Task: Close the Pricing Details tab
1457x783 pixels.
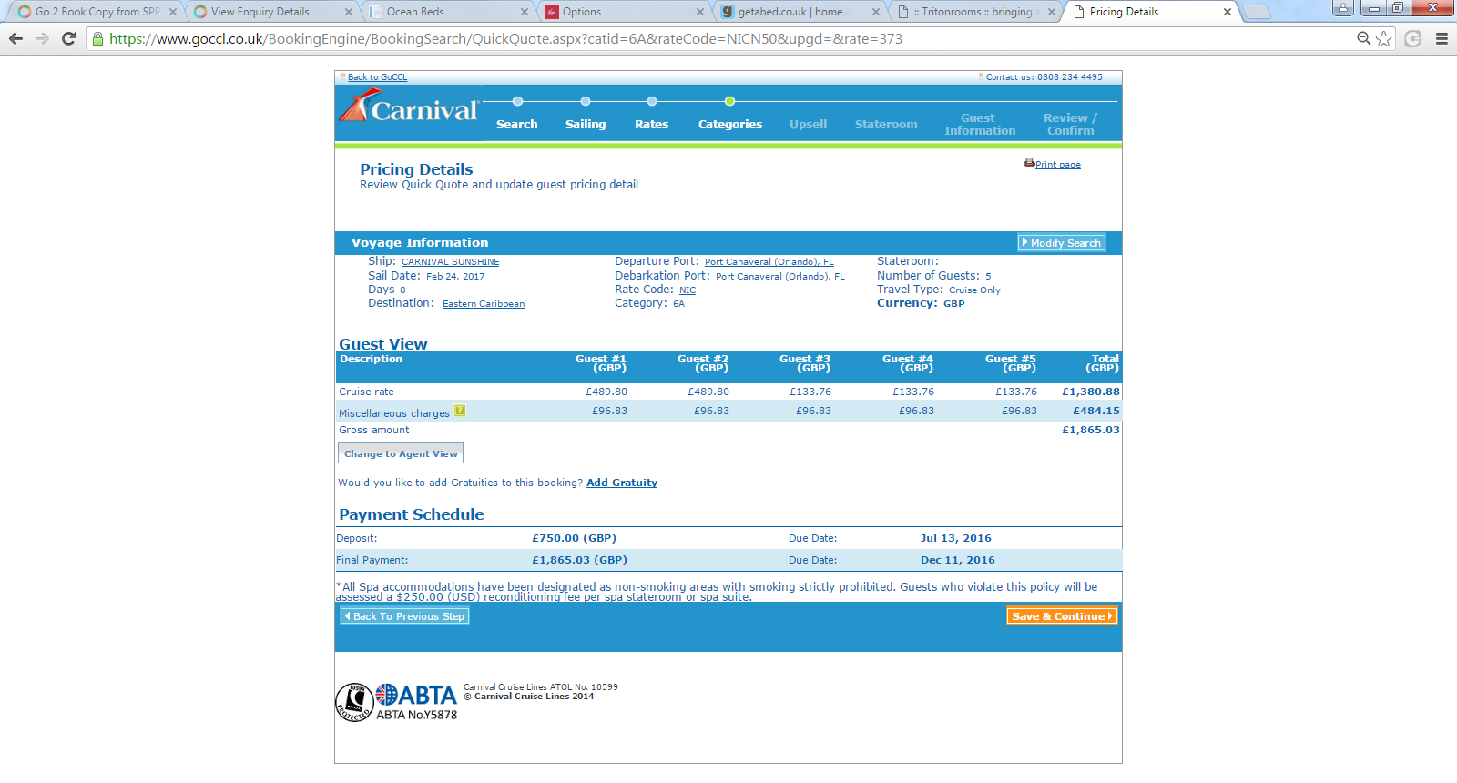Action: click(1228, 12)
